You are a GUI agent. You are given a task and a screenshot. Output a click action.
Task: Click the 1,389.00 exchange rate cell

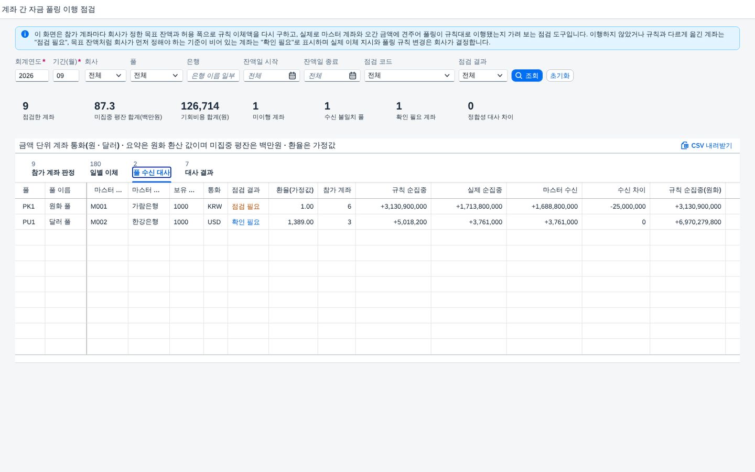pyautogui.click(x=293, y=222)
